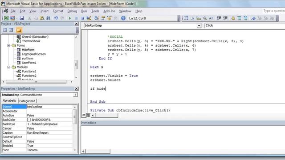Select the (Name) property row

(x=37, y=107)
